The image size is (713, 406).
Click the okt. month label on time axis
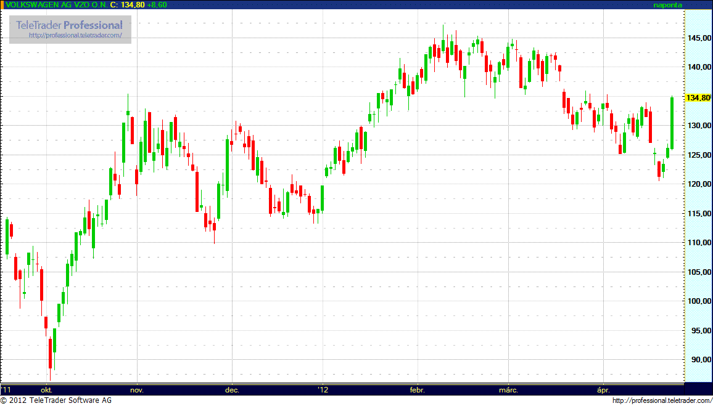click(46, 390)
